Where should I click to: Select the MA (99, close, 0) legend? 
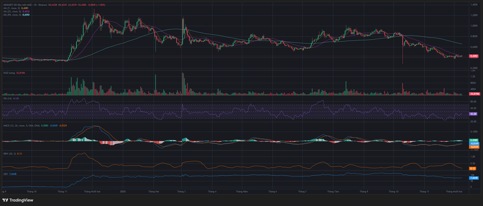(x=17, y=15)
